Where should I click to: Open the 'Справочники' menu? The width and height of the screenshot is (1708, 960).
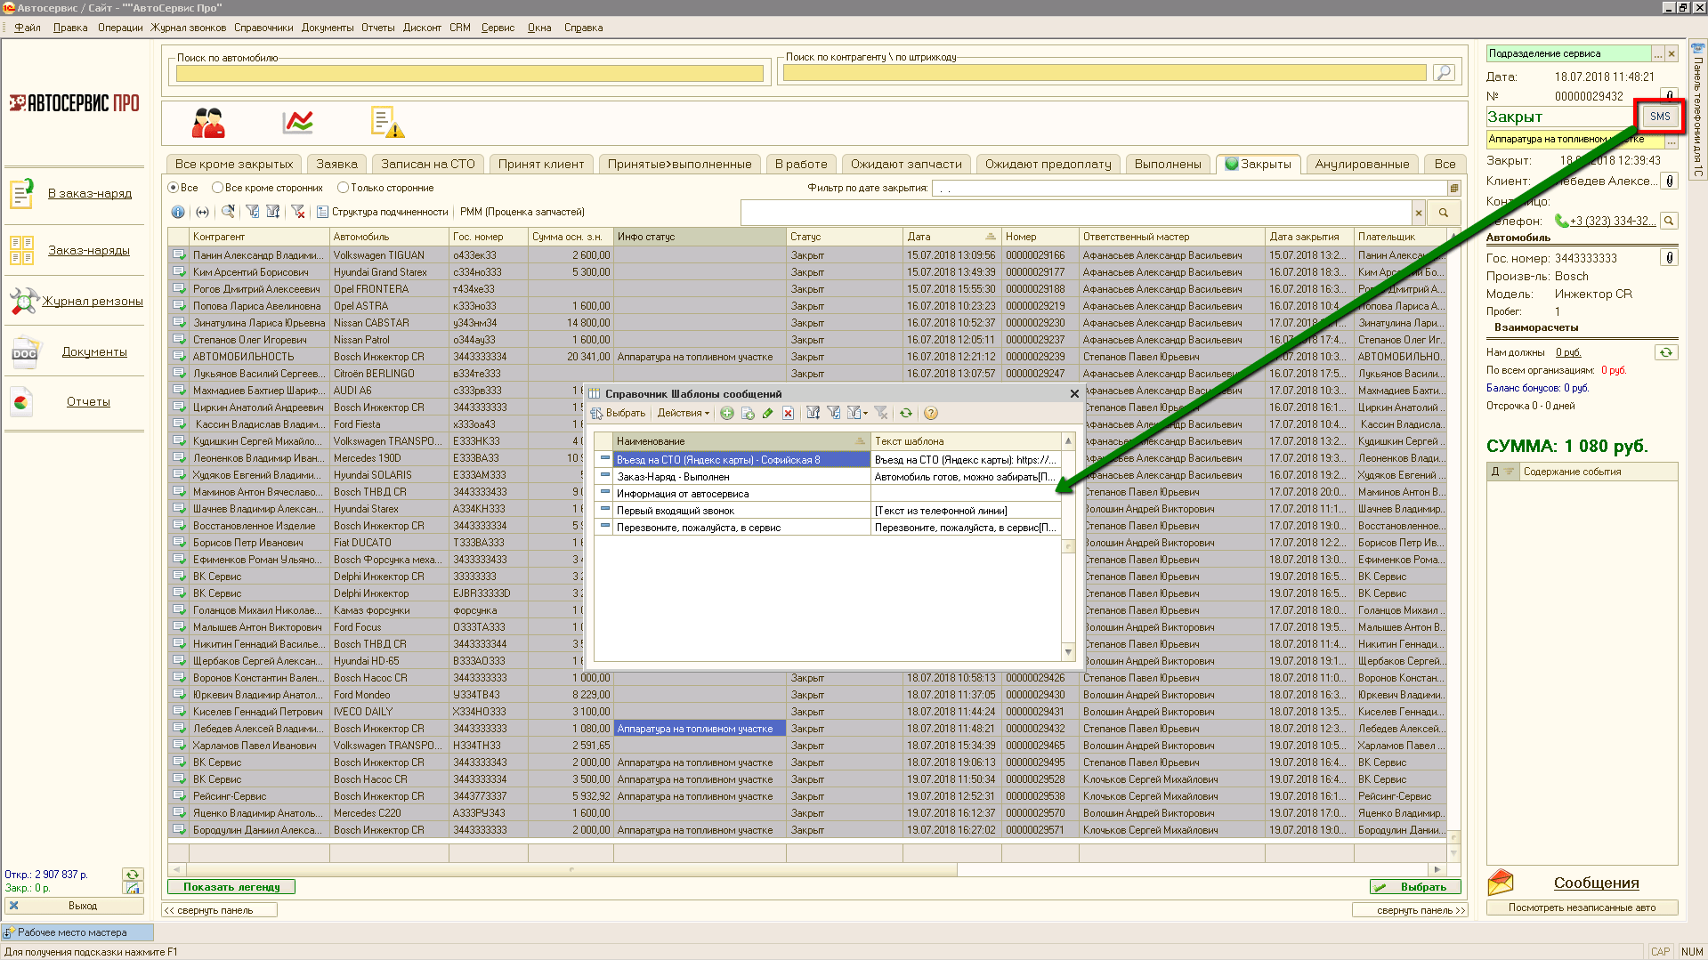coord(263,28)
